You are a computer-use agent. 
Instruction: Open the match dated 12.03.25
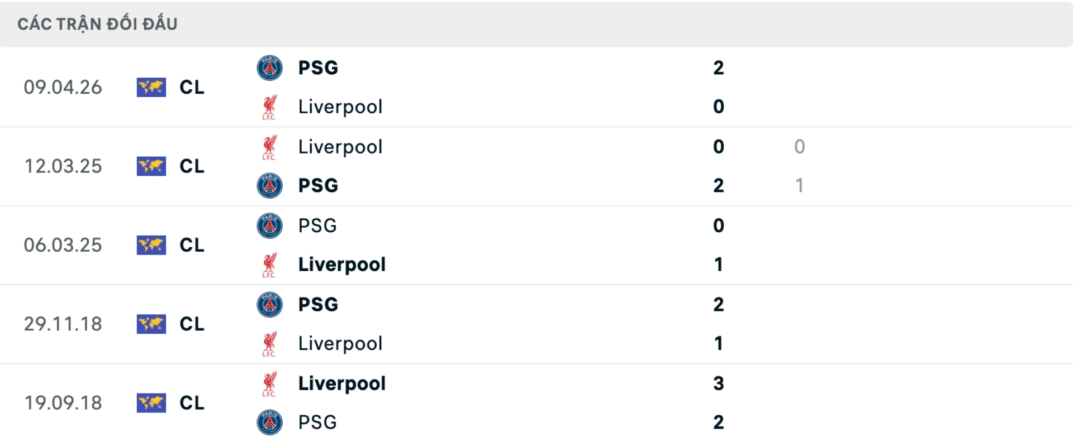63,166
